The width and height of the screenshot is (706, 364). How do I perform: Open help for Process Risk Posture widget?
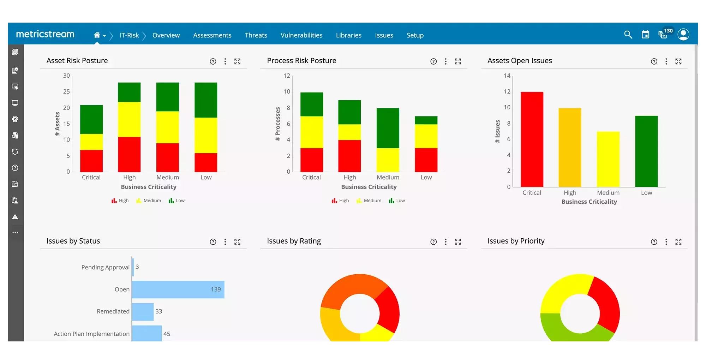tap(433, 61)
